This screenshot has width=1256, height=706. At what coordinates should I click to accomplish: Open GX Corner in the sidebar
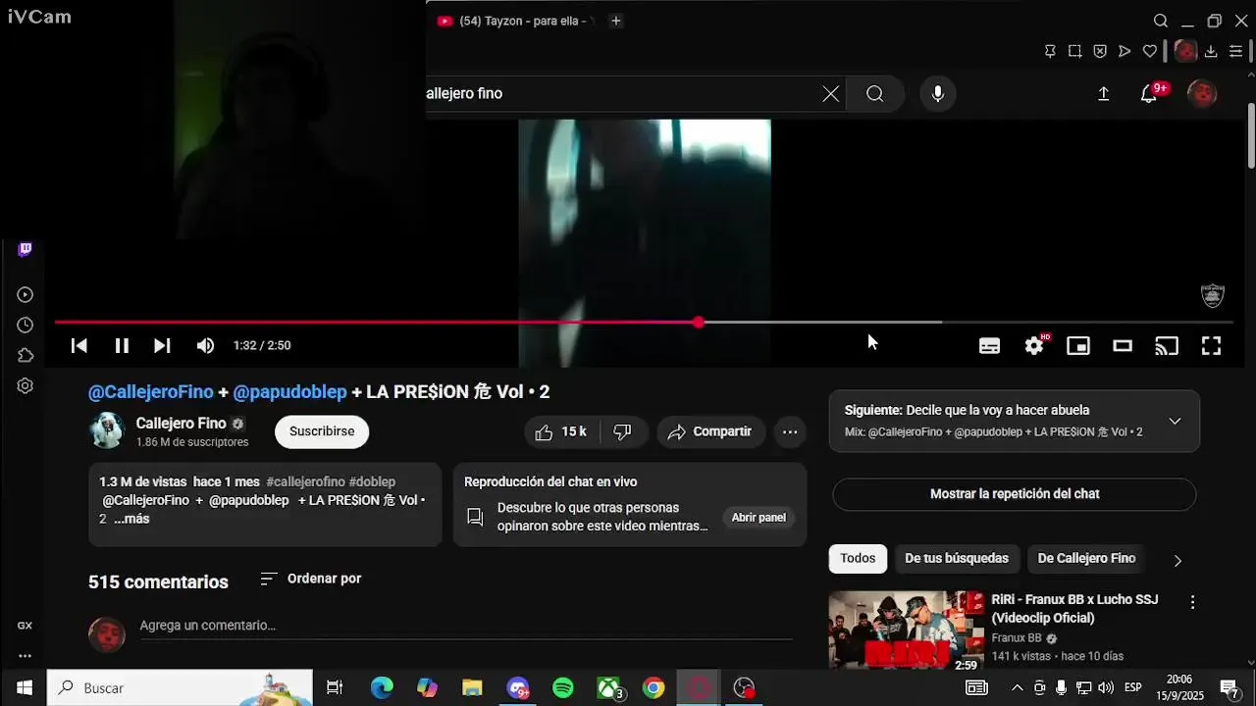tap(25, 626)
